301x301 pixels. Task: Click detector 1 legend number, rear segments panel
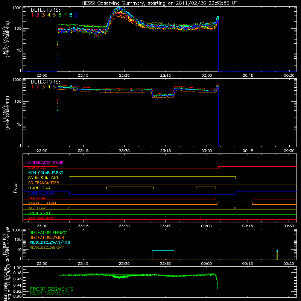pos(32,87)
